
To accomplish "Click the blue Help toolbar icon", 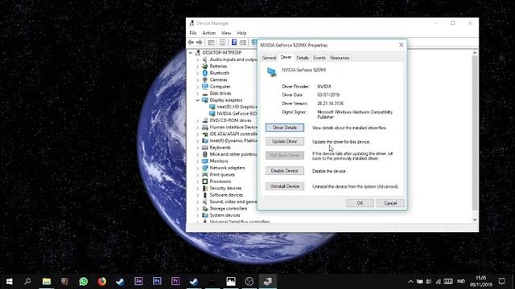I will click(234, 43).
